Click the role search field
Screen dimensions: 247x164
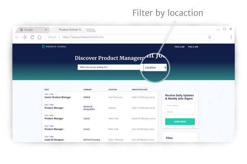(110, 67)
